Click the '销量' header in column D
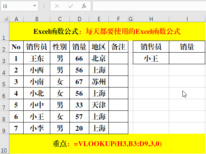 [79, 47]
